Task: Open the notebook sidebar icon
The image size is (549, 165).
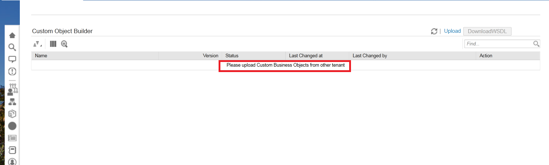Action: coord(12,150)
